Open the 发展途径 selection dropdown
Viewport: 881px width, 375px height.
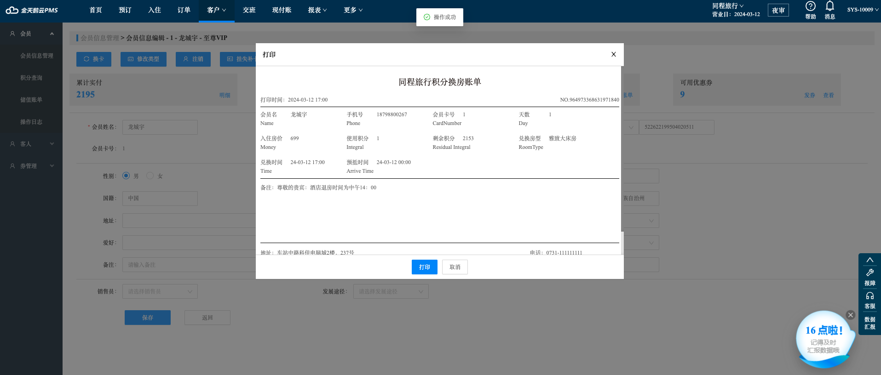point(391,291)
